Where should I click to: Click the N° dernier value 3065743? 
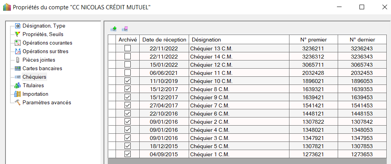[x=362, y=65]
